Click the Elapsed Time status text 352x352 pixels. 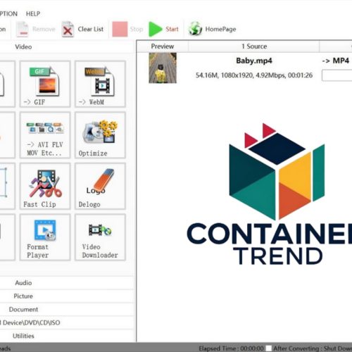pos(232,348)
